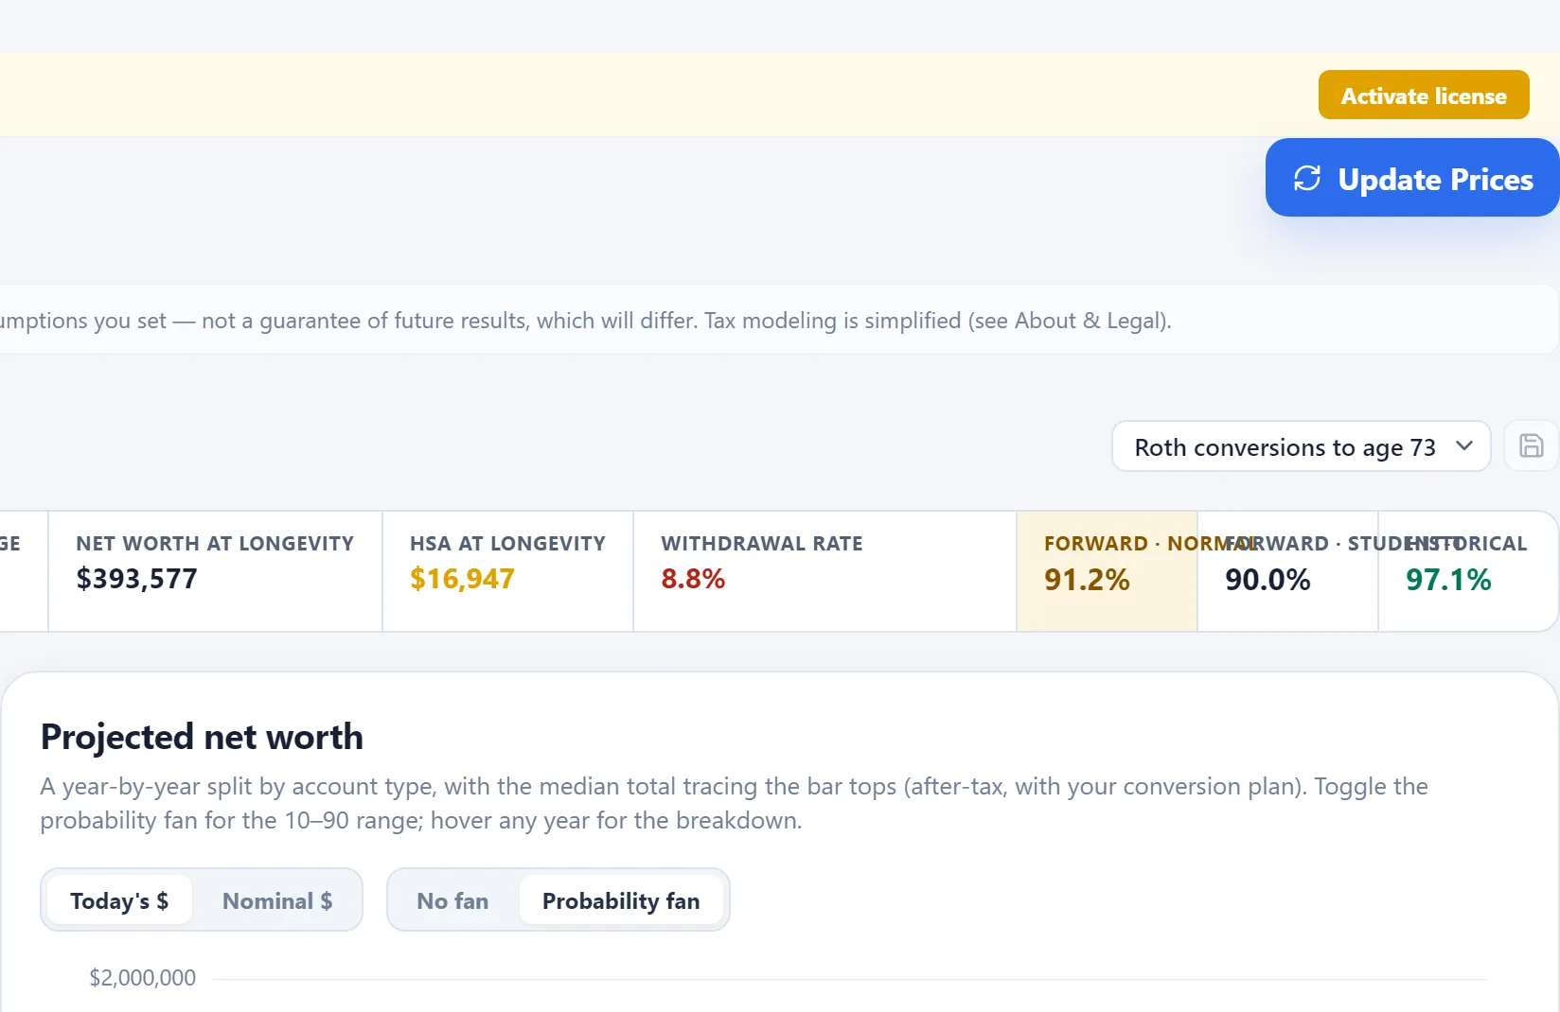1560x1012 pixels.
Task: Click the refresh icon in Update Prices
Action: tap(1307, 178)
